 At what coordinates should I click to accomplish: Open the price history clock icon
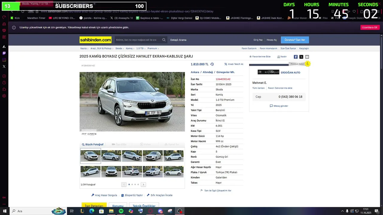tap(212, 64)
